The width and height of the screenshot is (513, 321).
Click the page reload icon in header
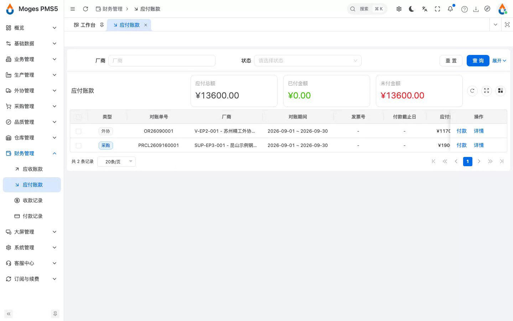point(85,9)
